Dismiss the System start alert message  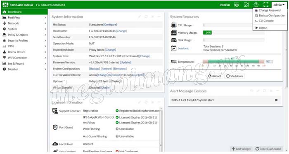[276, 100]
